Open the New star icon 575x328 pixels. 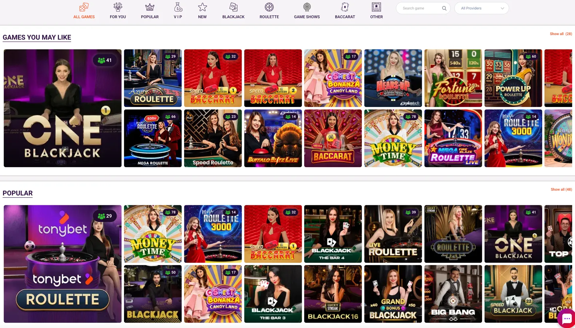[x=202, y=7]
